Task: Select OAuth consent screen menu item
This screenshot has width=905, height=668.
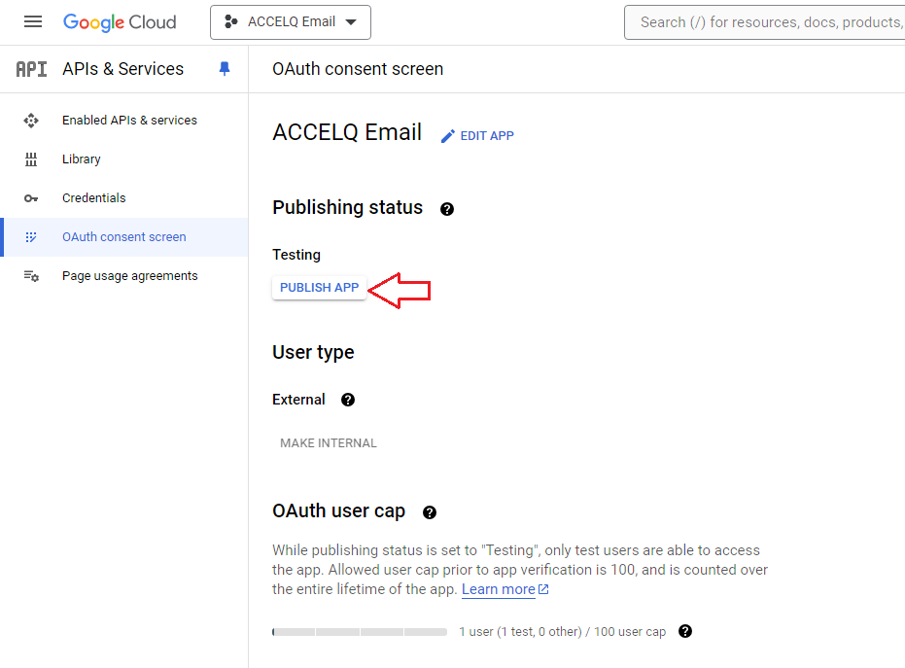Action: tap(124, 236)
